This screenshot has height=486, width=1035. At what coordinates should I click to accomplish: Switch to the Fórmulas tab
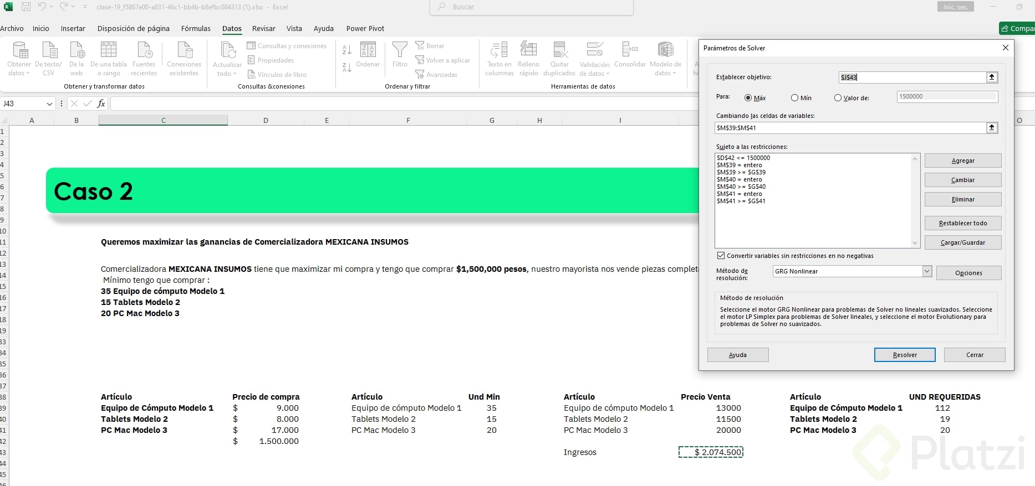point(196,29)
